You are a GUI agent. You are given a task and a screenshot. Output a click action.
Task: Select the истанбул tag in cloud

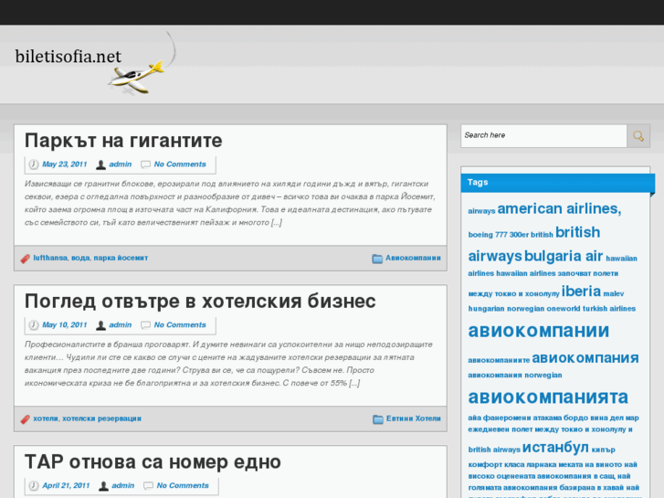coord(555,447)
